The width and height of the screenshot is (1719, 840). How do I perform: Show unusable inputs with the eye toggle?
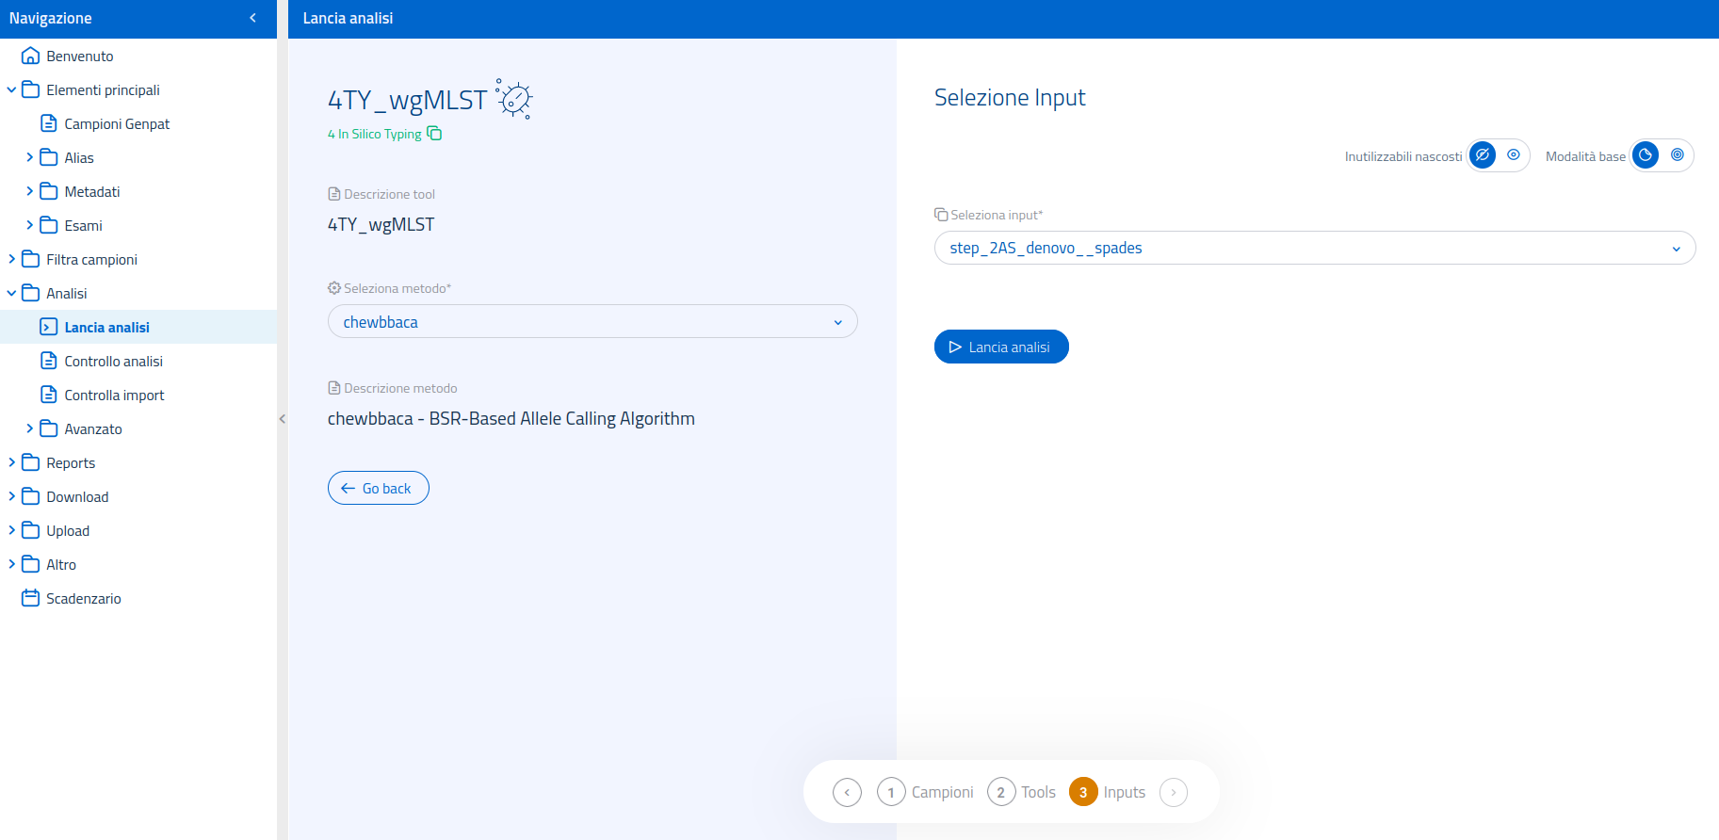point(1514,155)
